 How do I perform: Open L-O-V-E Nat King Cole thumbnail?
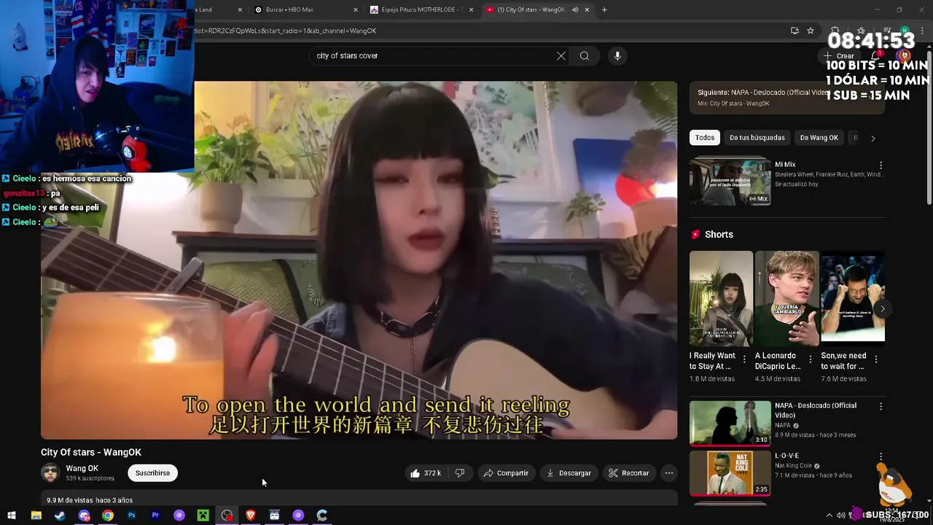[730, 473]
